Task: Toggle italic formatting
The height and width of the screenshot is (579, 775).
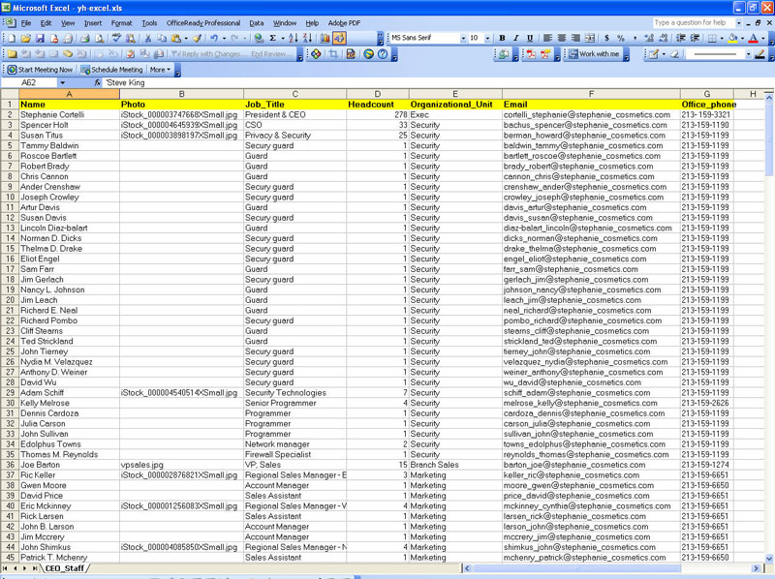Action: [x=516, y=38]
